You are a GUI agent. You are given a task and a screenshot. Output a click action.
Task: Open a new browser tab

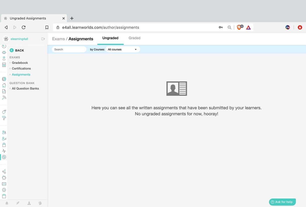pos(72,18)
